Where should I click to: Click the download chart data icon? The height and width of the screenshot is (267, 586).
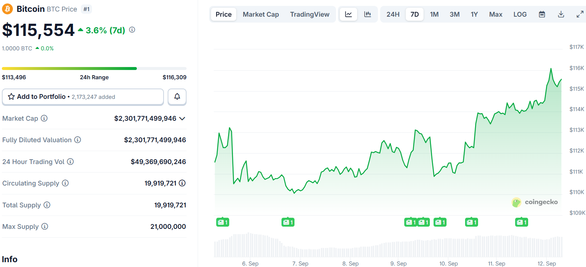[x=561, y=14]
